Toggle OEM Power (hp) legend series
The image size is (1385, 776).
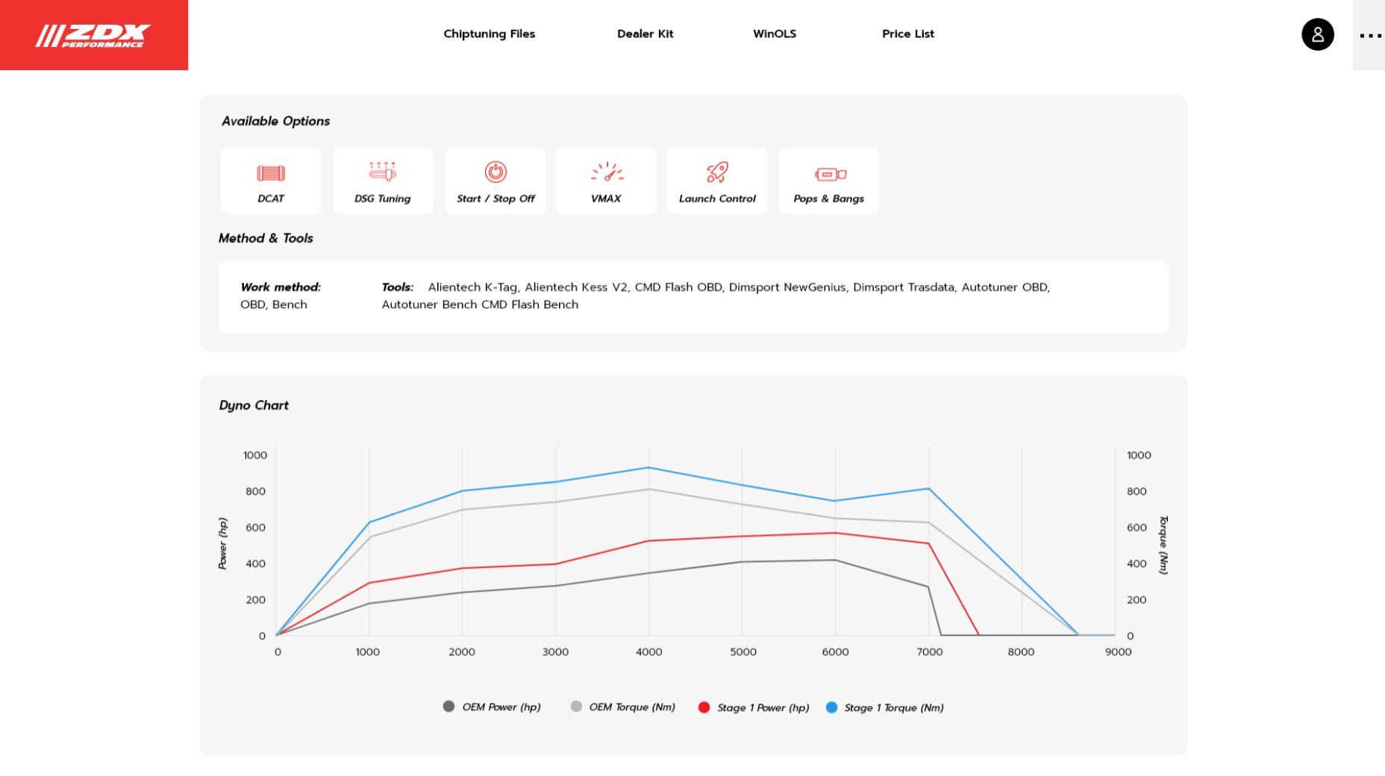(x=493, y=707)
